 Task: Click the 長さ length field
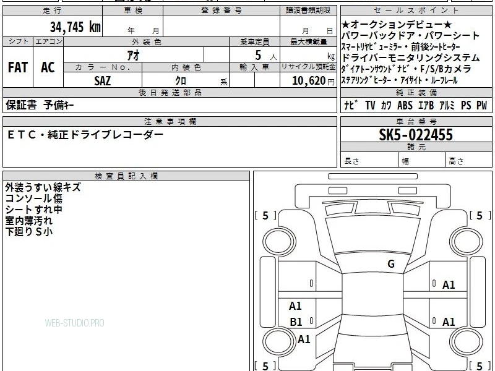(x=369, y=161)
